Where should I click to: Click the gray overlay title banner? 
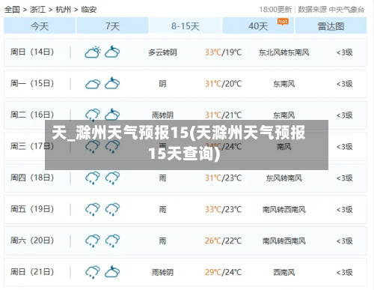186,145
